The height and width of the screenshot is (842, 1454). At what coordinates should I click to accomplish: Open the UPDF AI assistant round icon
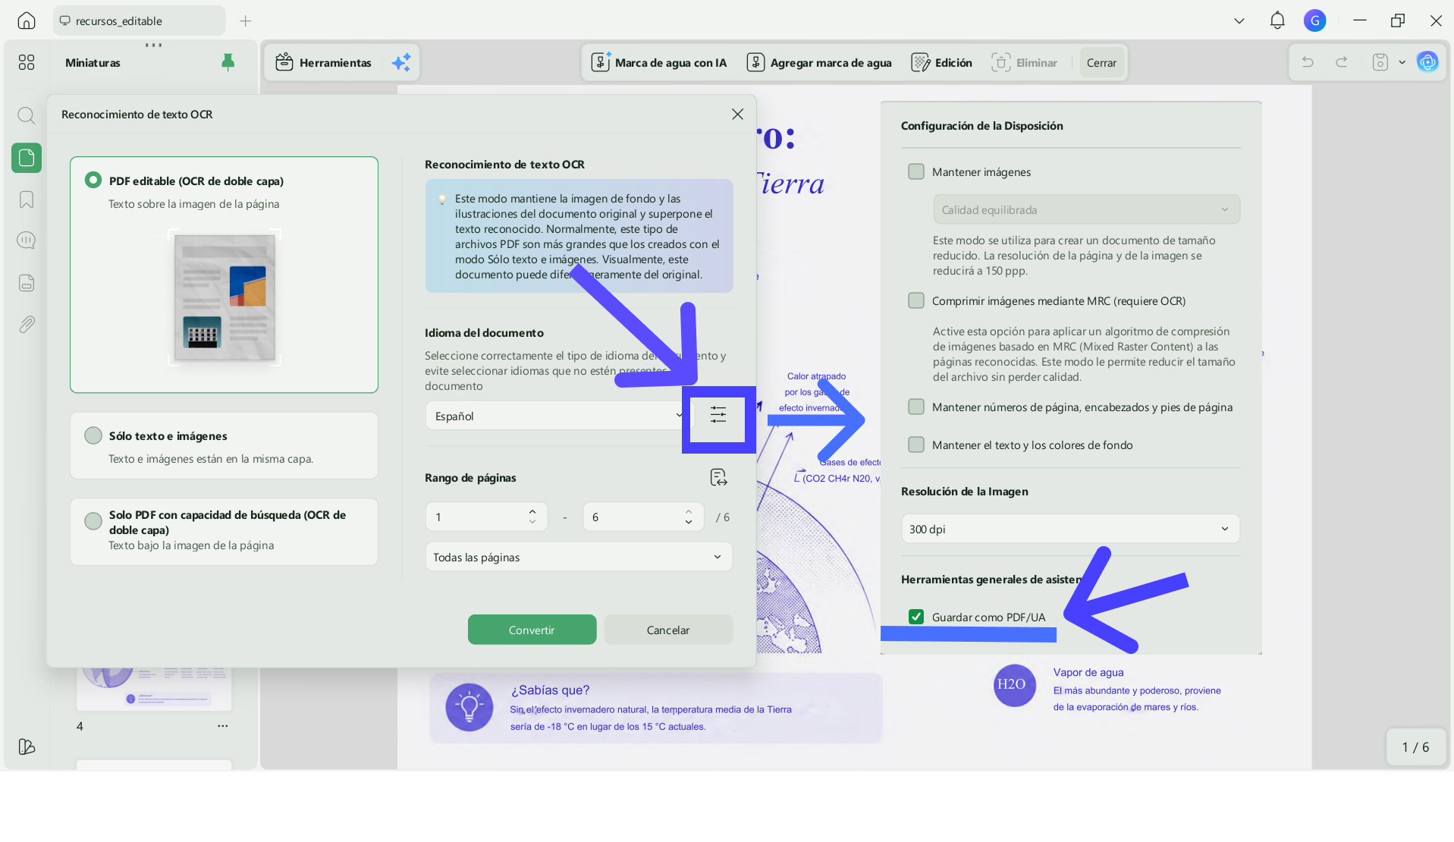pyautogui.click(x=1427, y=62)
